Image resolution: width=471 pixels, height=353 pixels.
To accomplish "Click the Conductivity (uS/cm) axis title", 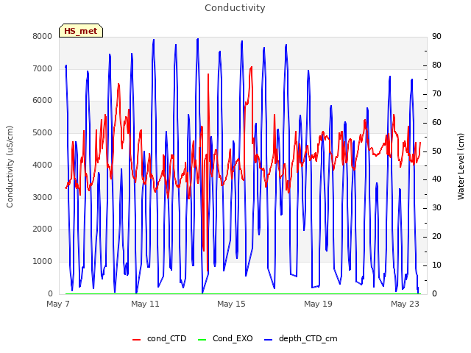I will (10, 167).
